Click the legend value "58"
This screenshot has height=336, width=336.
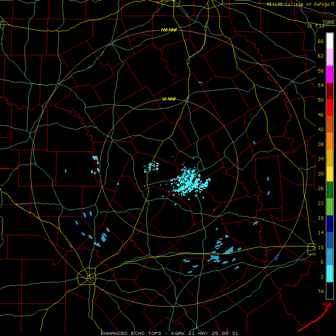click(x=321, y=71)
